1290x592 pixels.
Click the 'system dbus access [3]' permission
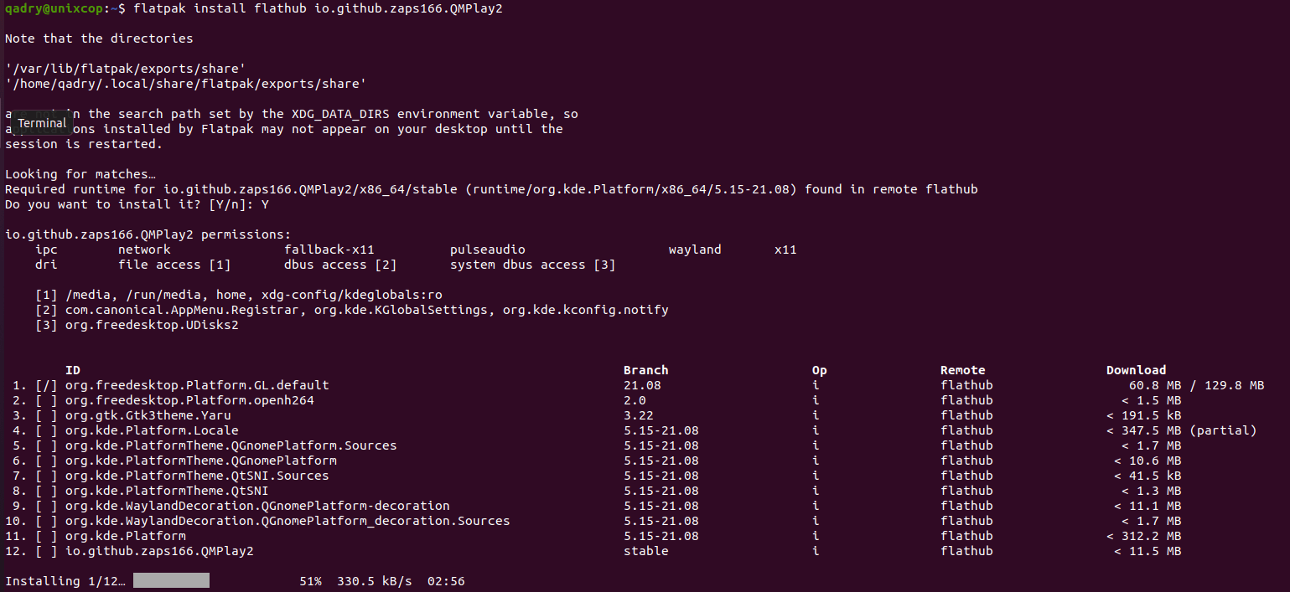[533, 265]
